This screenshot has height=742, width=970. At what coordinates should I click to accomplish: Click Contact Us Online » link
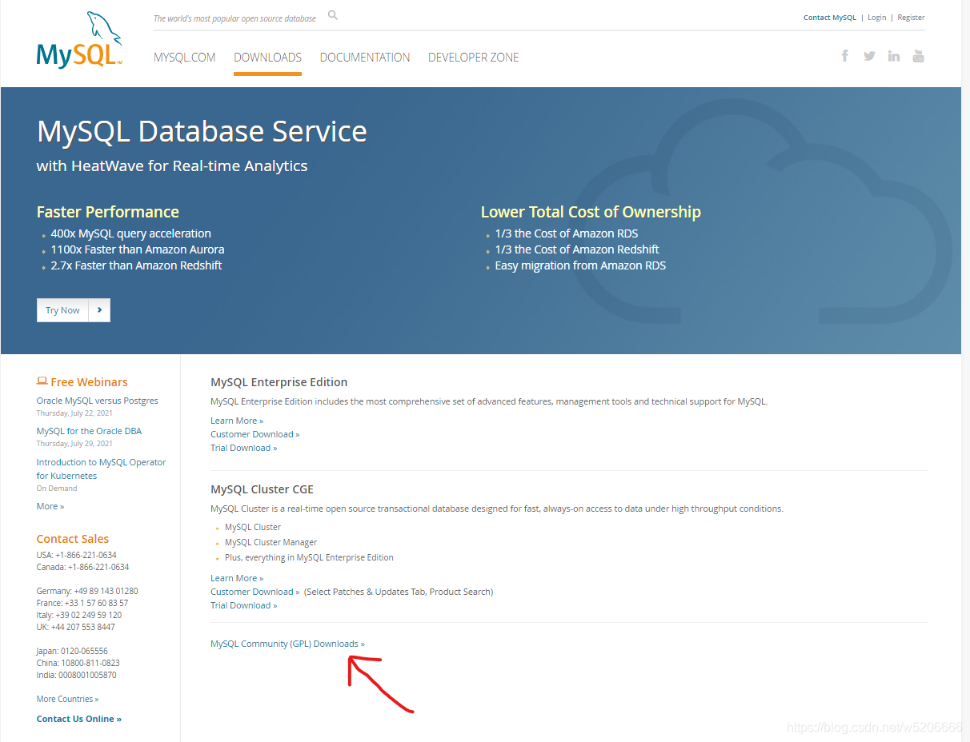[79, 719]
